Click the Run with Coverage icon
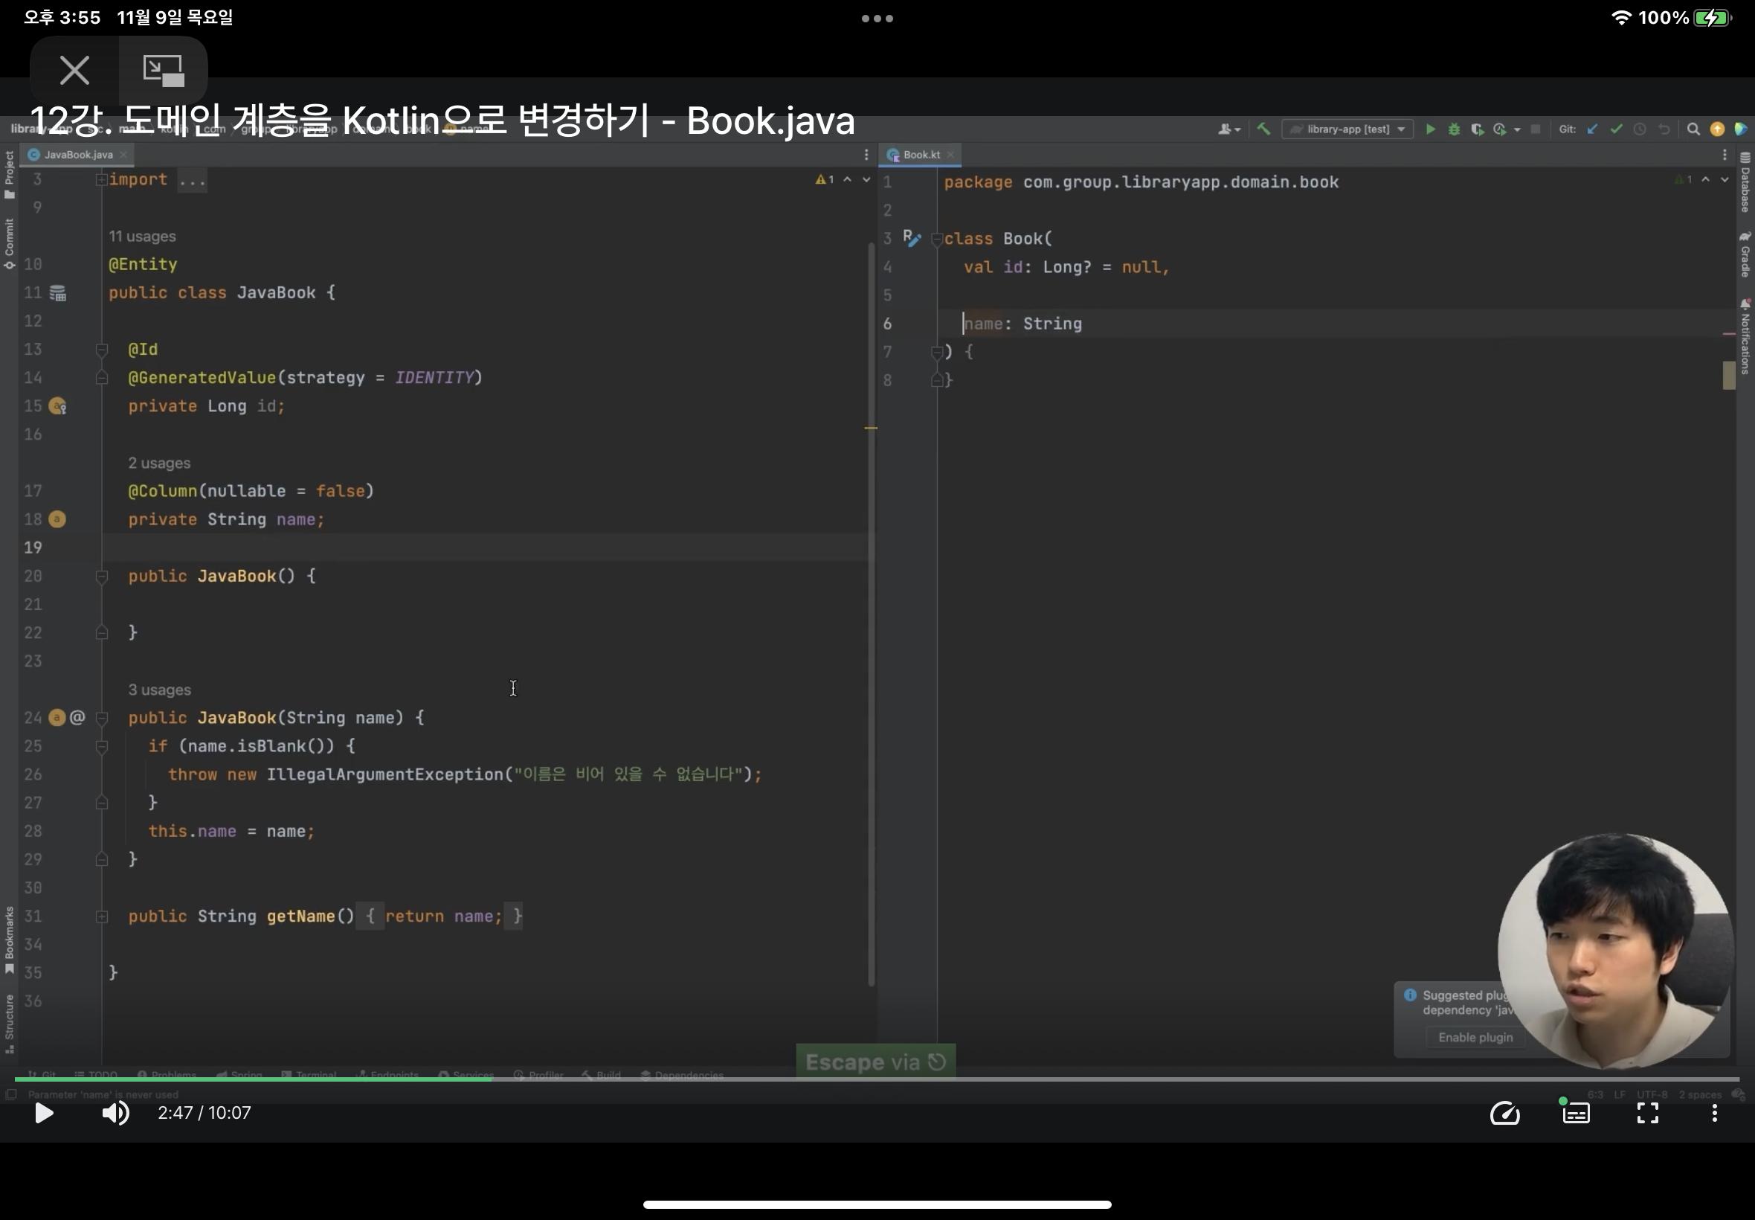1755x1220 pixels. 1477,129
